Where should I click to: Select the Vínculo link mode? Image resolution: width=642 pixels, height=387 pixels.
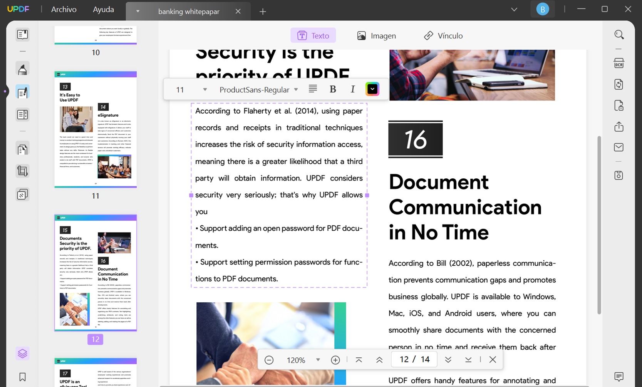point(443,35)
